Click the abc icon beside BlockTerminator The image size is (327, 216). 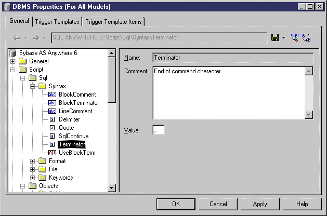pos(52,103)
